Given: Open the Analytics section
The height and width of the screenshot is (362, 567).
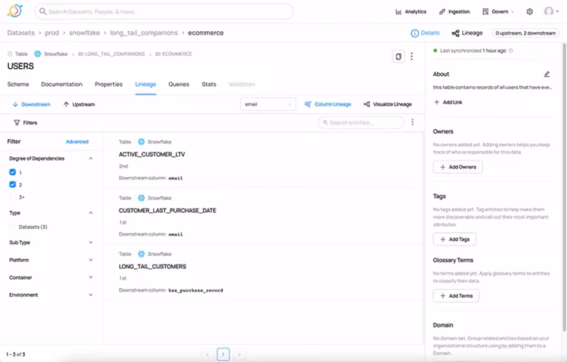Looking at the screenshot, I should pos(411,11).
